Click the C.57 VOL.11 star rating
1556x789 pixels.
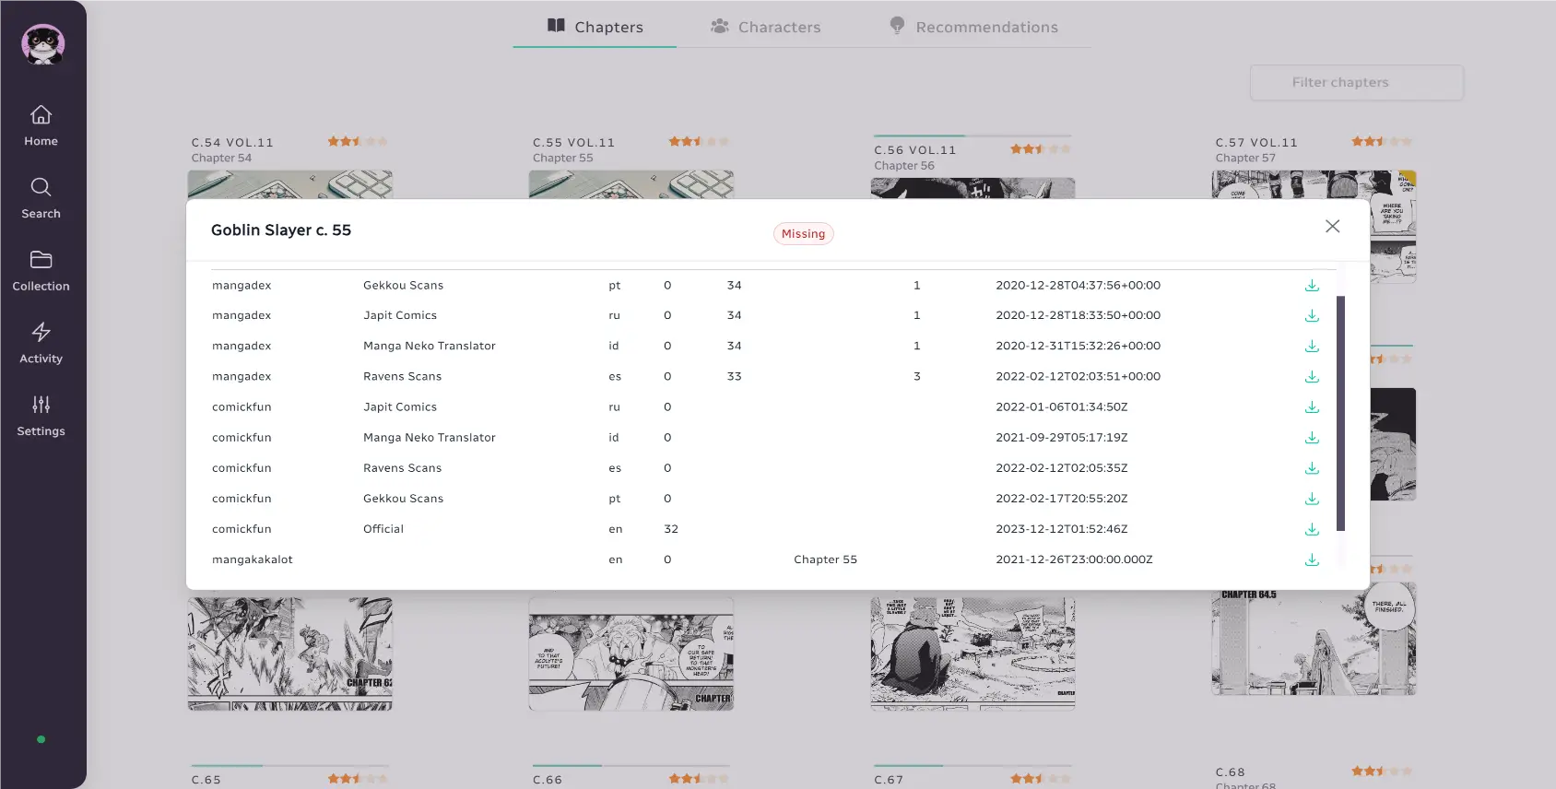point(1382,141)
